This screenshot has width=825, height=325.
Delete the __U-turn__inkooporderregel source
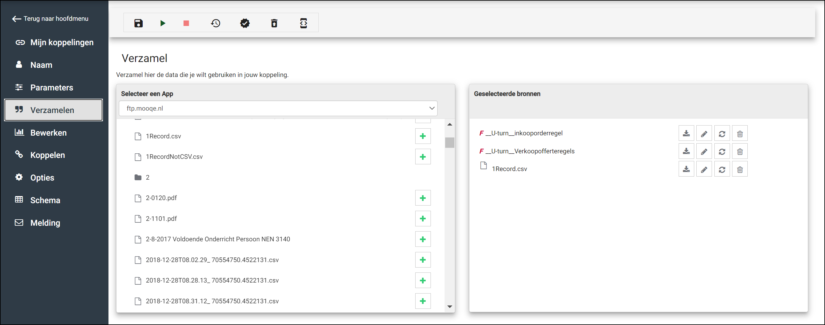click(x=739, y=133)
